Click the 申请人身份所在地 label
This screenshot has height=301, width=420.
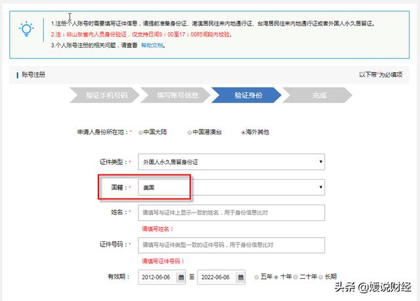pyautogui.click(x=103, y=132)
